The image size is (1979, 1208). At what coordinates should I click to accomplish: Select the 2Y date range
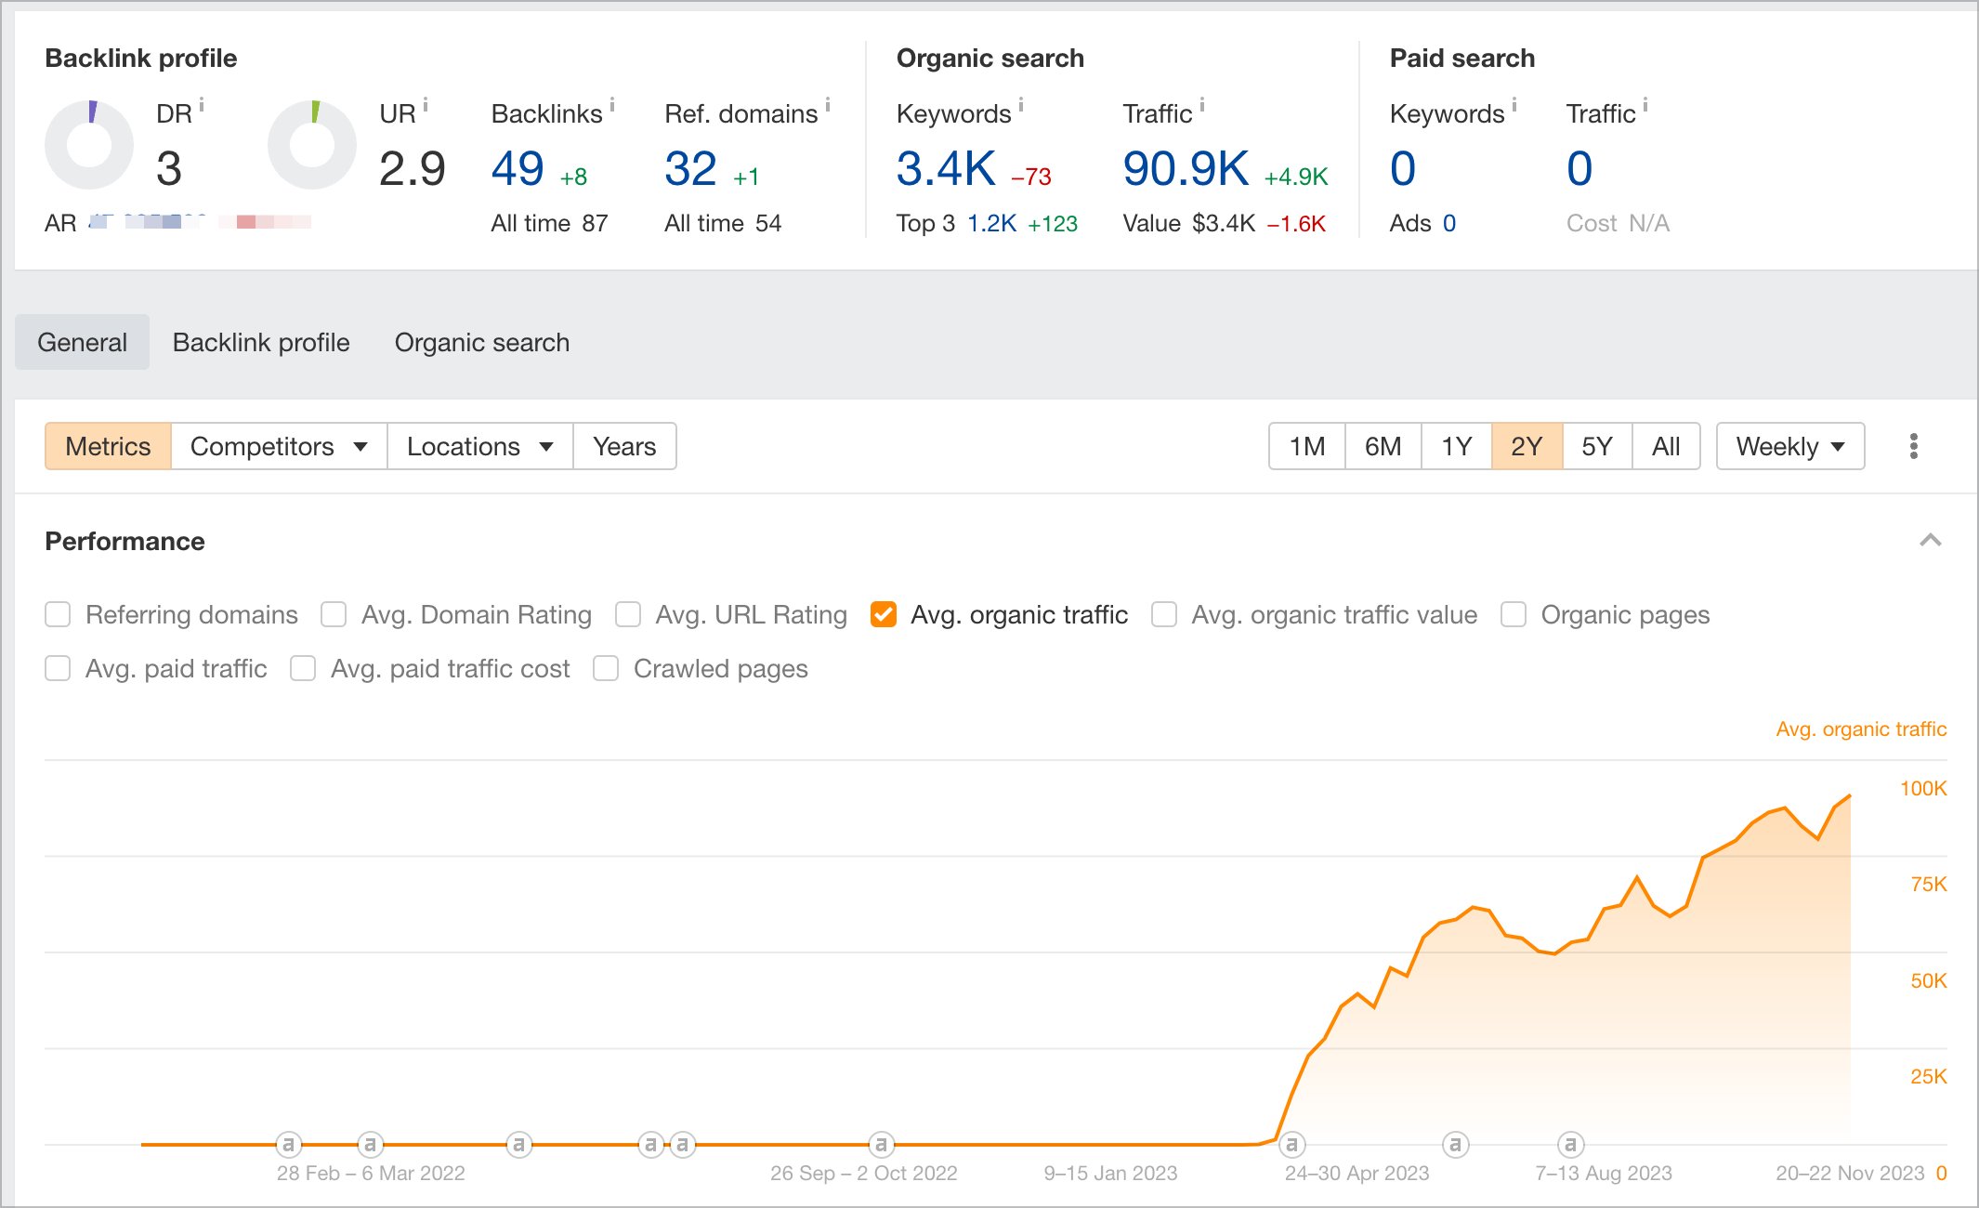click(x=1527, y=446)
